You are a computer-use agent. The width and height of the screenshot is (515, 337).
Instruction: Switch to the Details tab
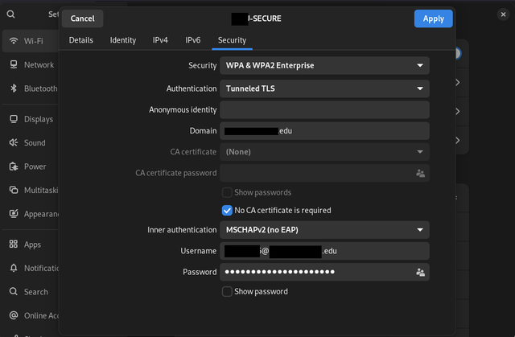pyautogui.click(x=80, y=40)
